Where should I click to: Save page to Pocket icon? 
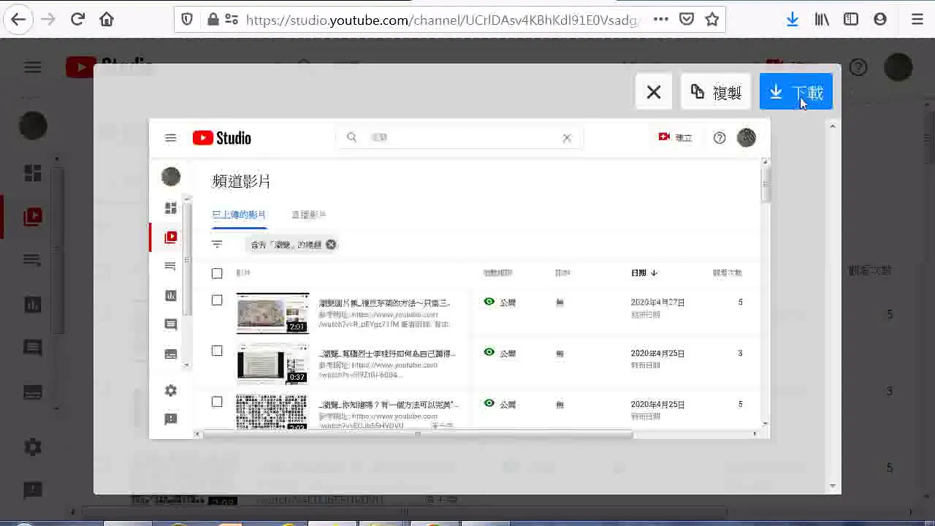[687, 20]
